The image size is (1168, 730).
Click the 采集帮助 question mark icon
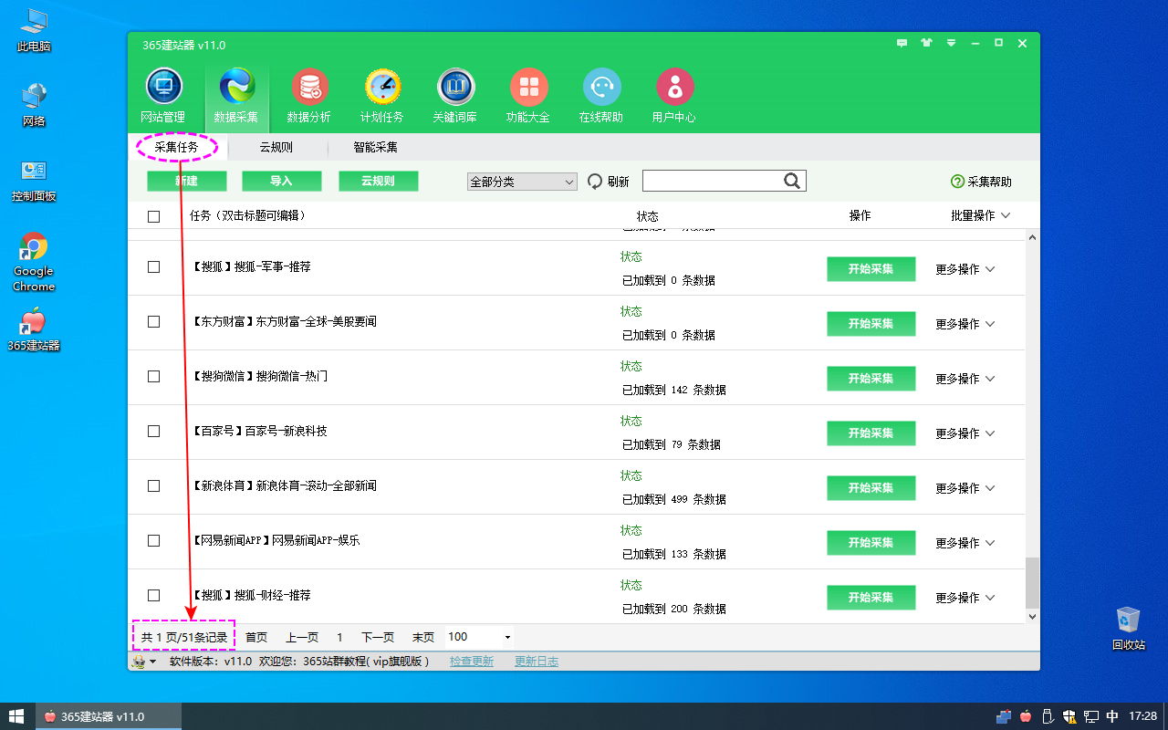point(957,182)
